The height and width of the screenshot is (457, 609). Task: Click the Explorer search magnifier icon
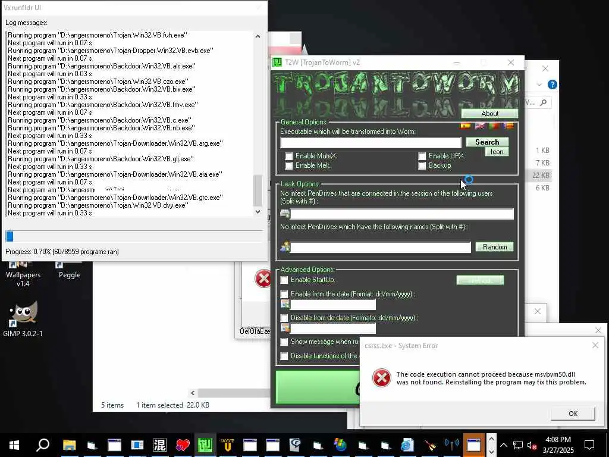[x=544, y=102]
